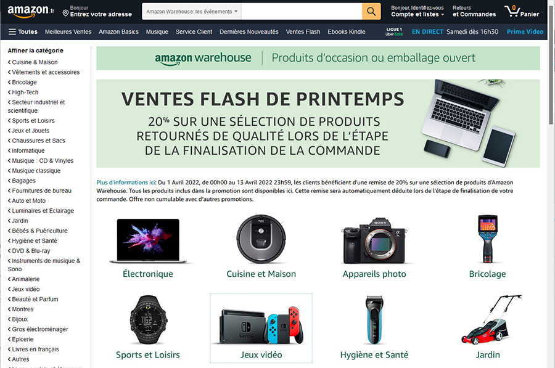The height and width of the screenshot is (368, 555).
Task: Click the Amazon.fr logo
Action: tap(31, 11)
